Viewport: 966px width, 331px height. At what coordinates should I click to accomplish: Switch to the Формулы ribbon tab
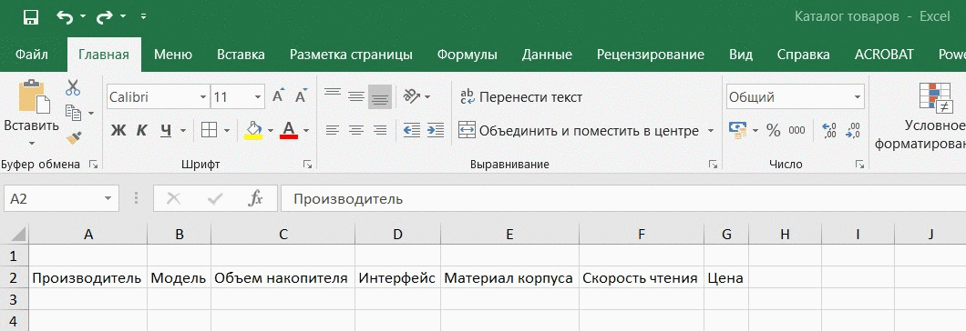pyautogui.click(x=467, y=55)
